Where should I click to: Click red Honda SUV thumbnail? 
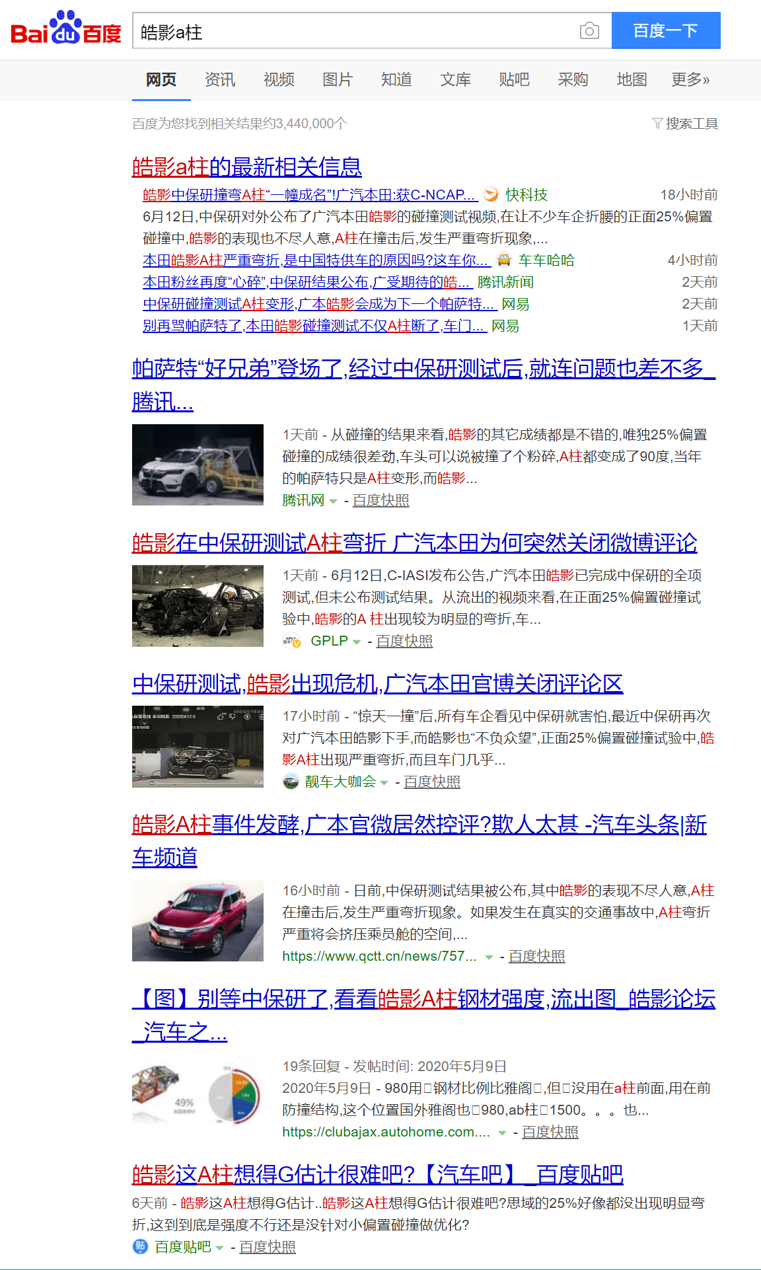[198, 920]
